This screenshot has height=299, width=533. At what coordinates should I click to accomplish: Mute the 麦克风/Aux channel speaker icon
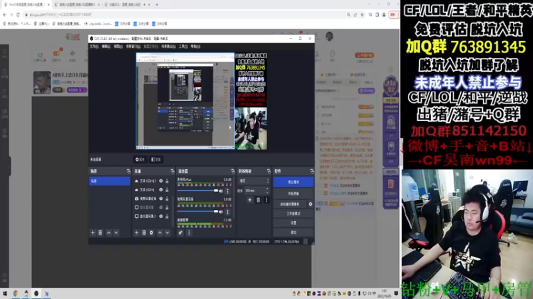click(x=221, y=191)
